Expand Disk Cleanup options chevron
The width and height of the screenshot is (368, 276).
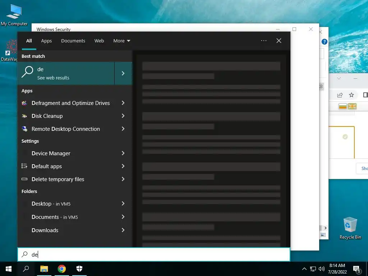click(123, 116)
